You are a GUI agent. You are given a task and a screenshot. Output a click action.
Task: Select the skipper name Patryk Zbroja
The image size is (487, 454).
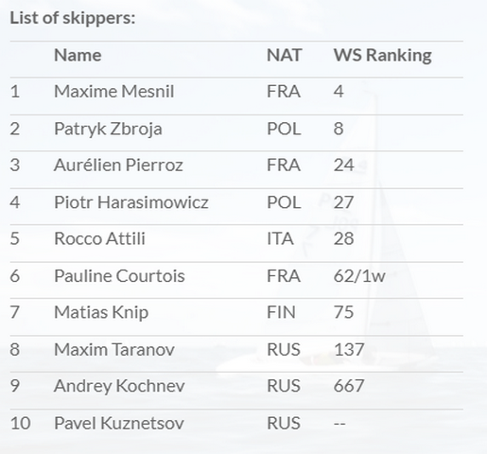point(108,129)
